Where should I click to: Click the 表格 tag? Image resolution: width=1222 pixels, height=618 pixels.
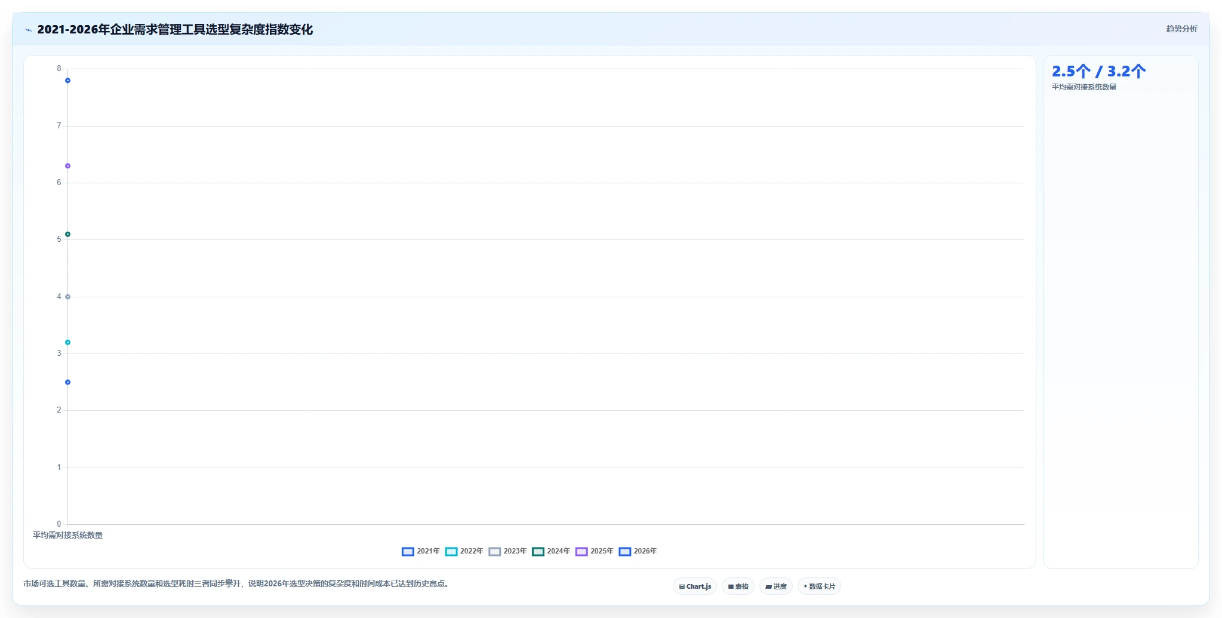pos(738,586)
